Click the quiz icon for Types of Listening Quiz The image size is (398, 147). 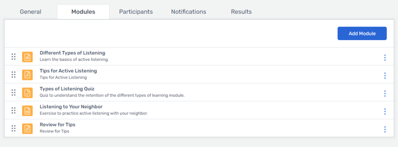[x=28, y=93]
